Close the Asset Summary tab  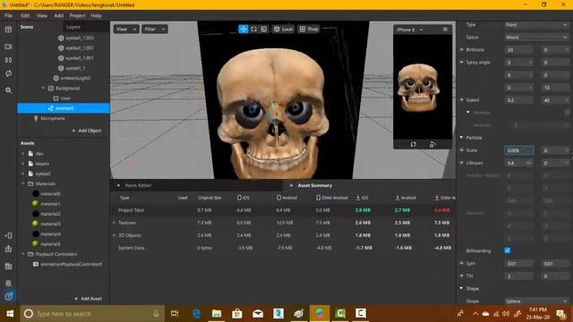(x=291, y=185)
